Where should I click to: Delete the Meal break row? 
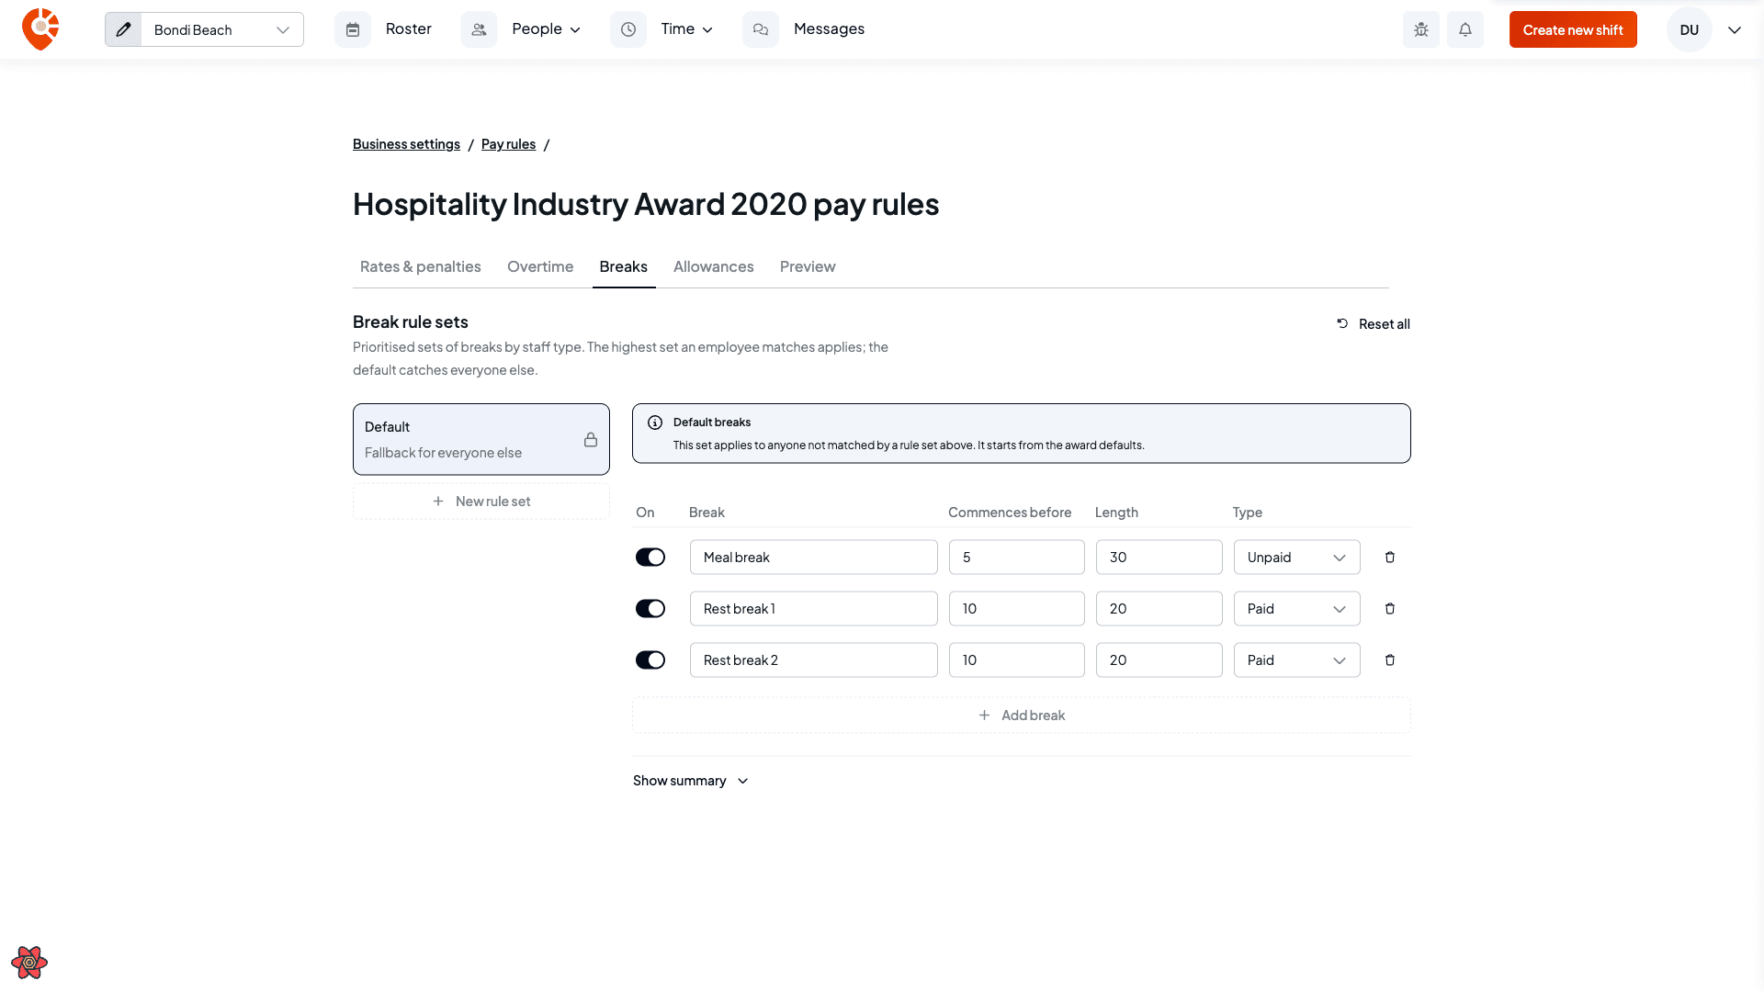(1390, 558)
